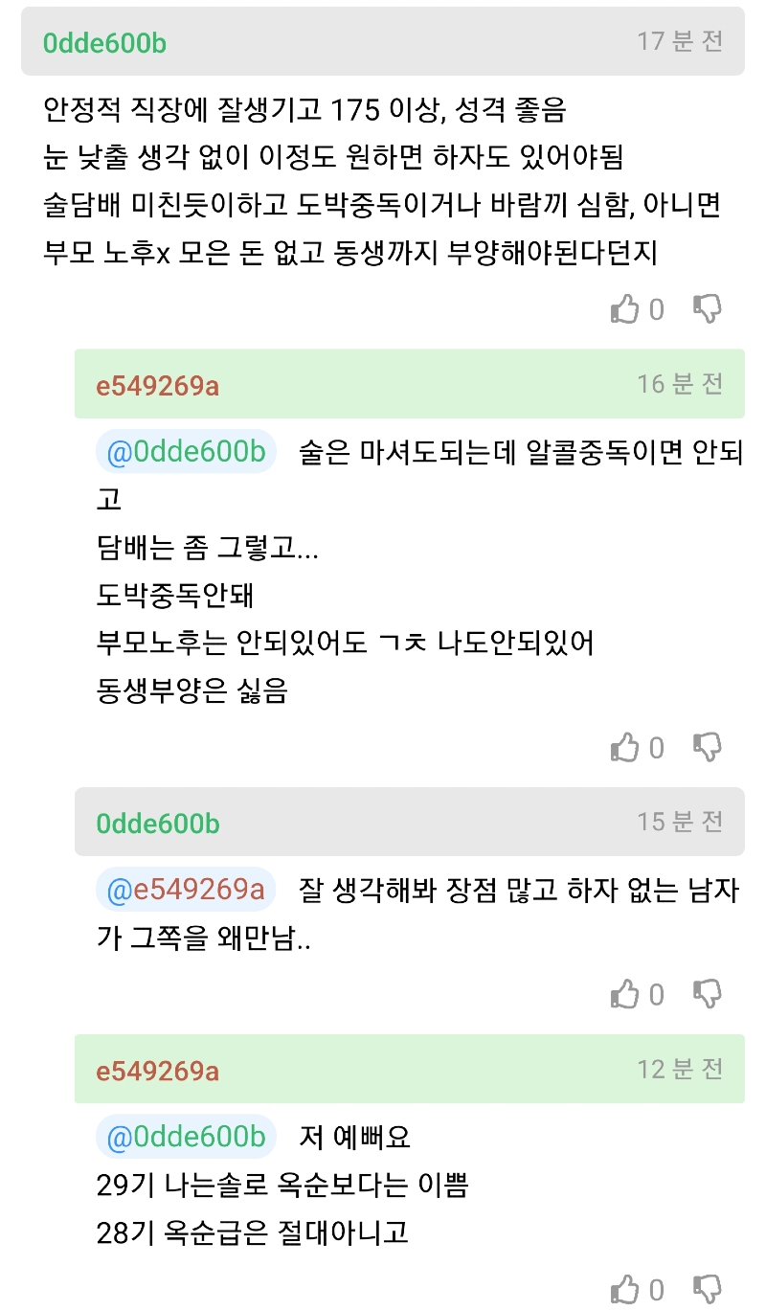Click the '15 분 전' timestamp
Viewport: 766px width, 1311px height.
tap(680, 822)
